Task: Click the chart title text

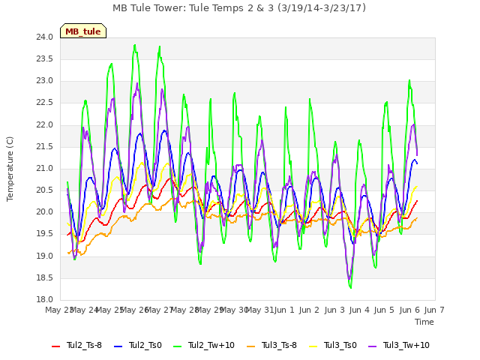Action: (239, 8)
